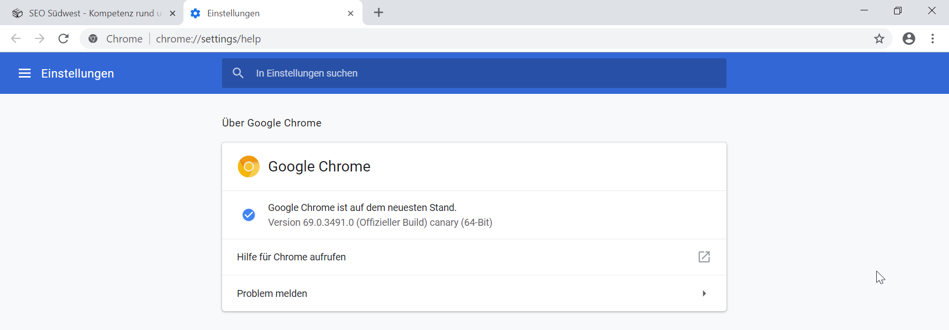
Task: Click 'Google Chrome ist auf dem neuesten Stand.' text
Action: point(362,207)
